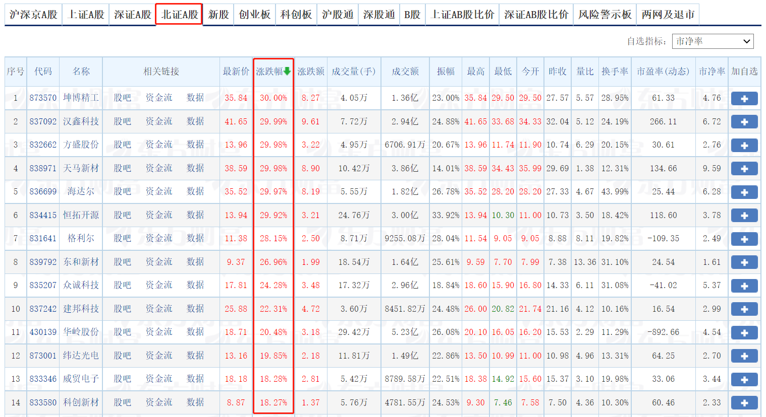
Task: Add 科创新材 to watchlist with plus button
Action: pyautogui.click(x=744, y=403)
